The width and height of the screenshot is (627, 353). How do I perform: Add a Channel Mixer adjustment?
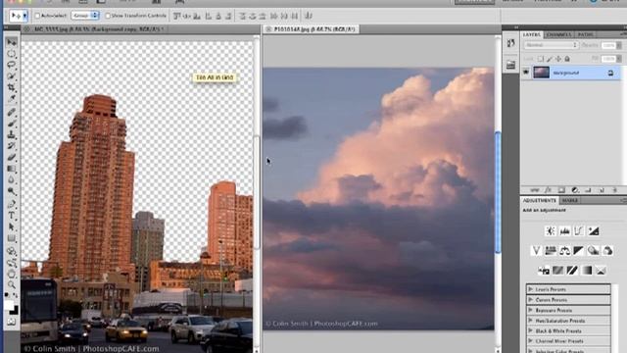(x=607, y=251)
